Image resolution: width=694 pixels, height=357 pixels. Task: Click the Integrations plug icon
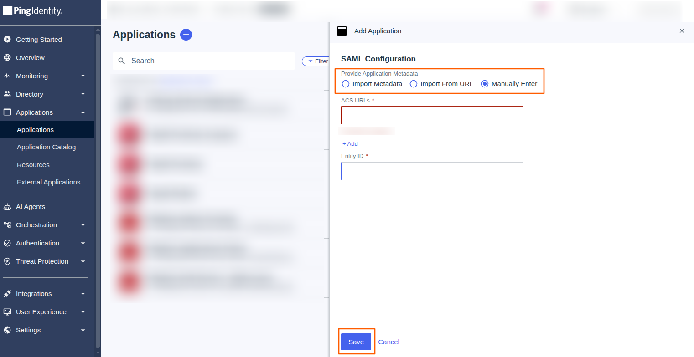point(7,294)
